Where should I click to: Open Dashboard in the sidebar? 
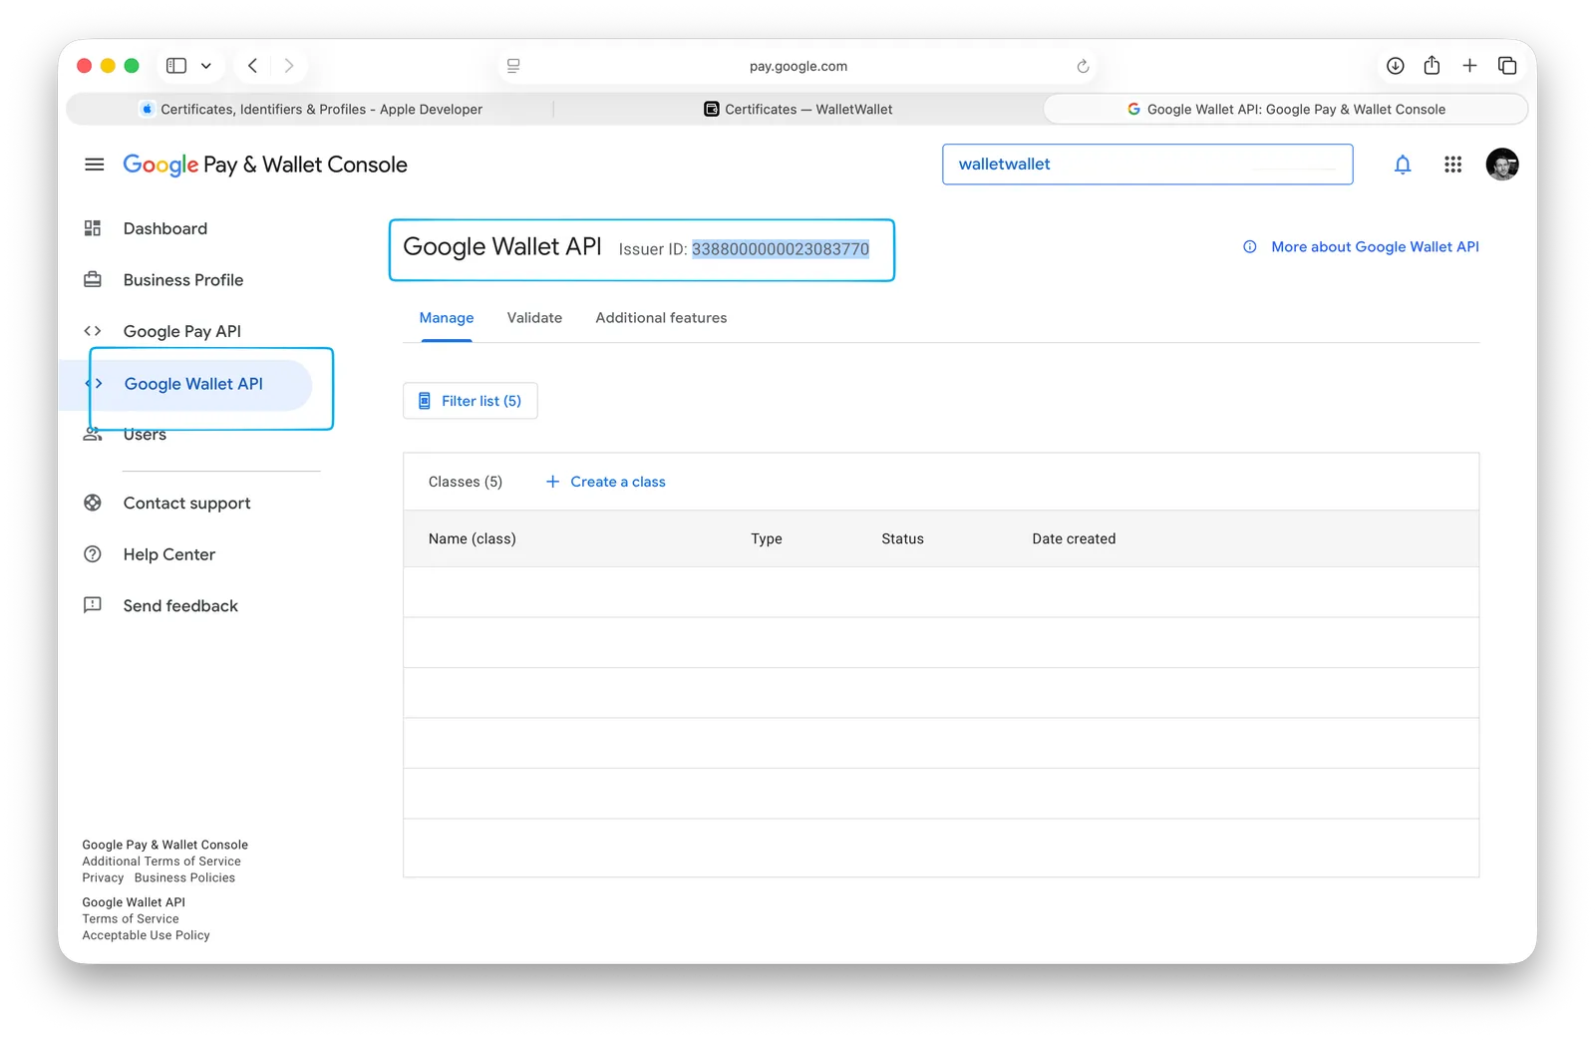[x=165, y=228]
